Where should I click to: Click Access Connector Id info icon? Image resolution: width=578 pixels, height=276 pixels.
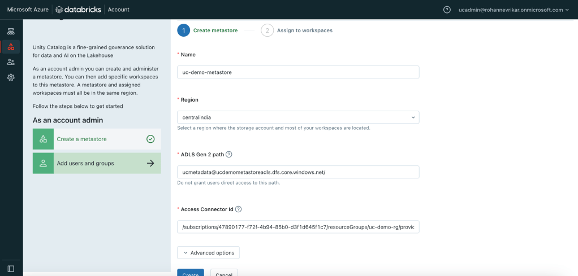tap(238, 209)
